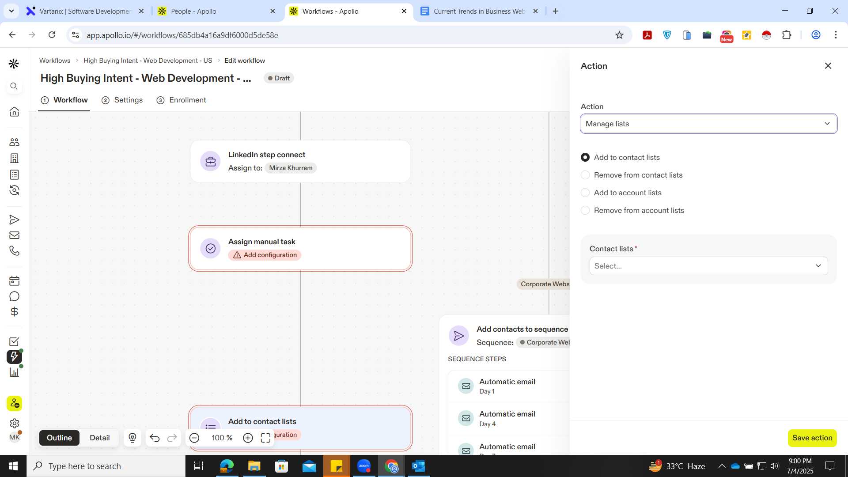Open Lists icon in sidebar
848x477 pixels.
click(x=14, y=174)
